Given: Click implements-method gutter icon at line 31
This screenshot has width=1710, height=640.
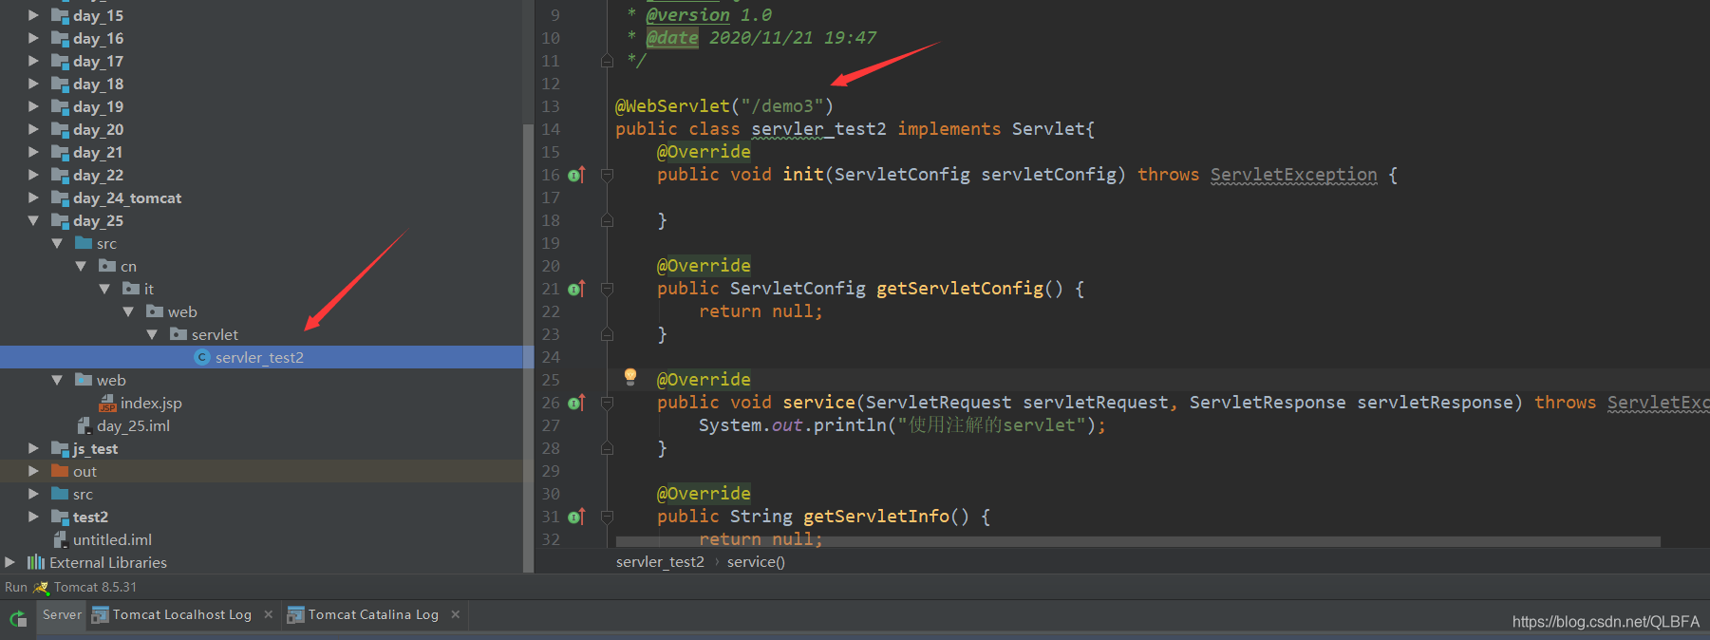Looking at the screenshot, I should pos(576,517).
